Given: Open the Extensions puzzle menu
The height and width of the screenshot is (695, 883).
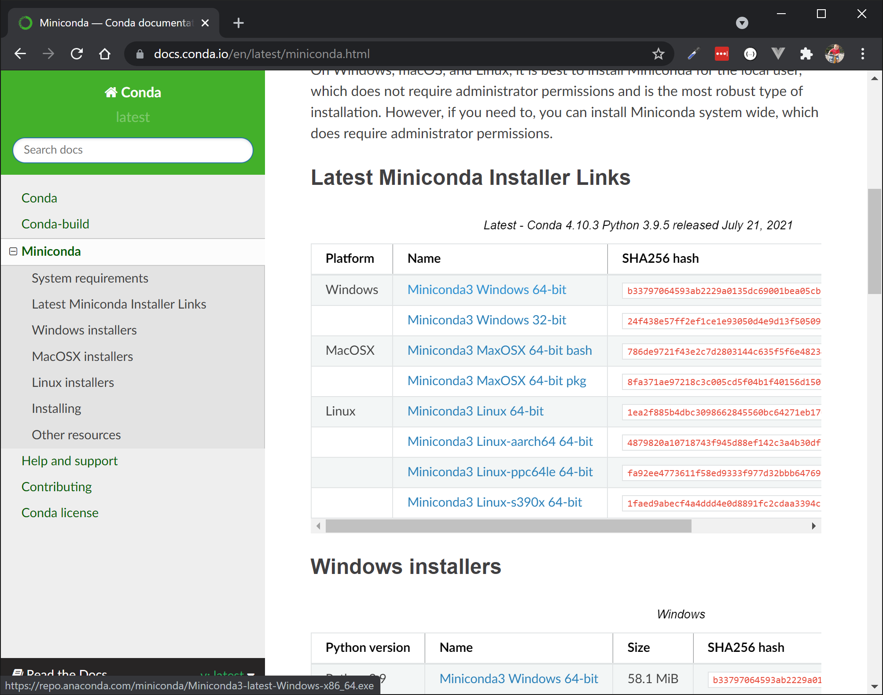Looking at the screenshot, I should (806, 54).
